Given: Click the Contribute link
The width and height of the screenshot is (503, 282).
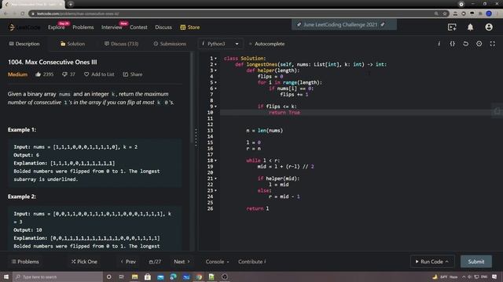Looking at the screenshot, I should pos(252,262).
